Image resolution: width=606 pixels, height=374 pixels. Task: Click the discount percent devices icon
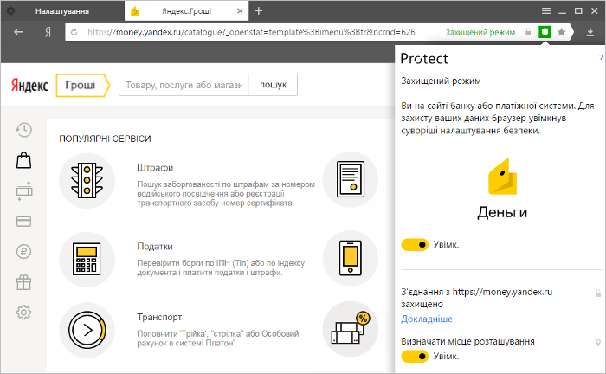(x=350, y=329)
